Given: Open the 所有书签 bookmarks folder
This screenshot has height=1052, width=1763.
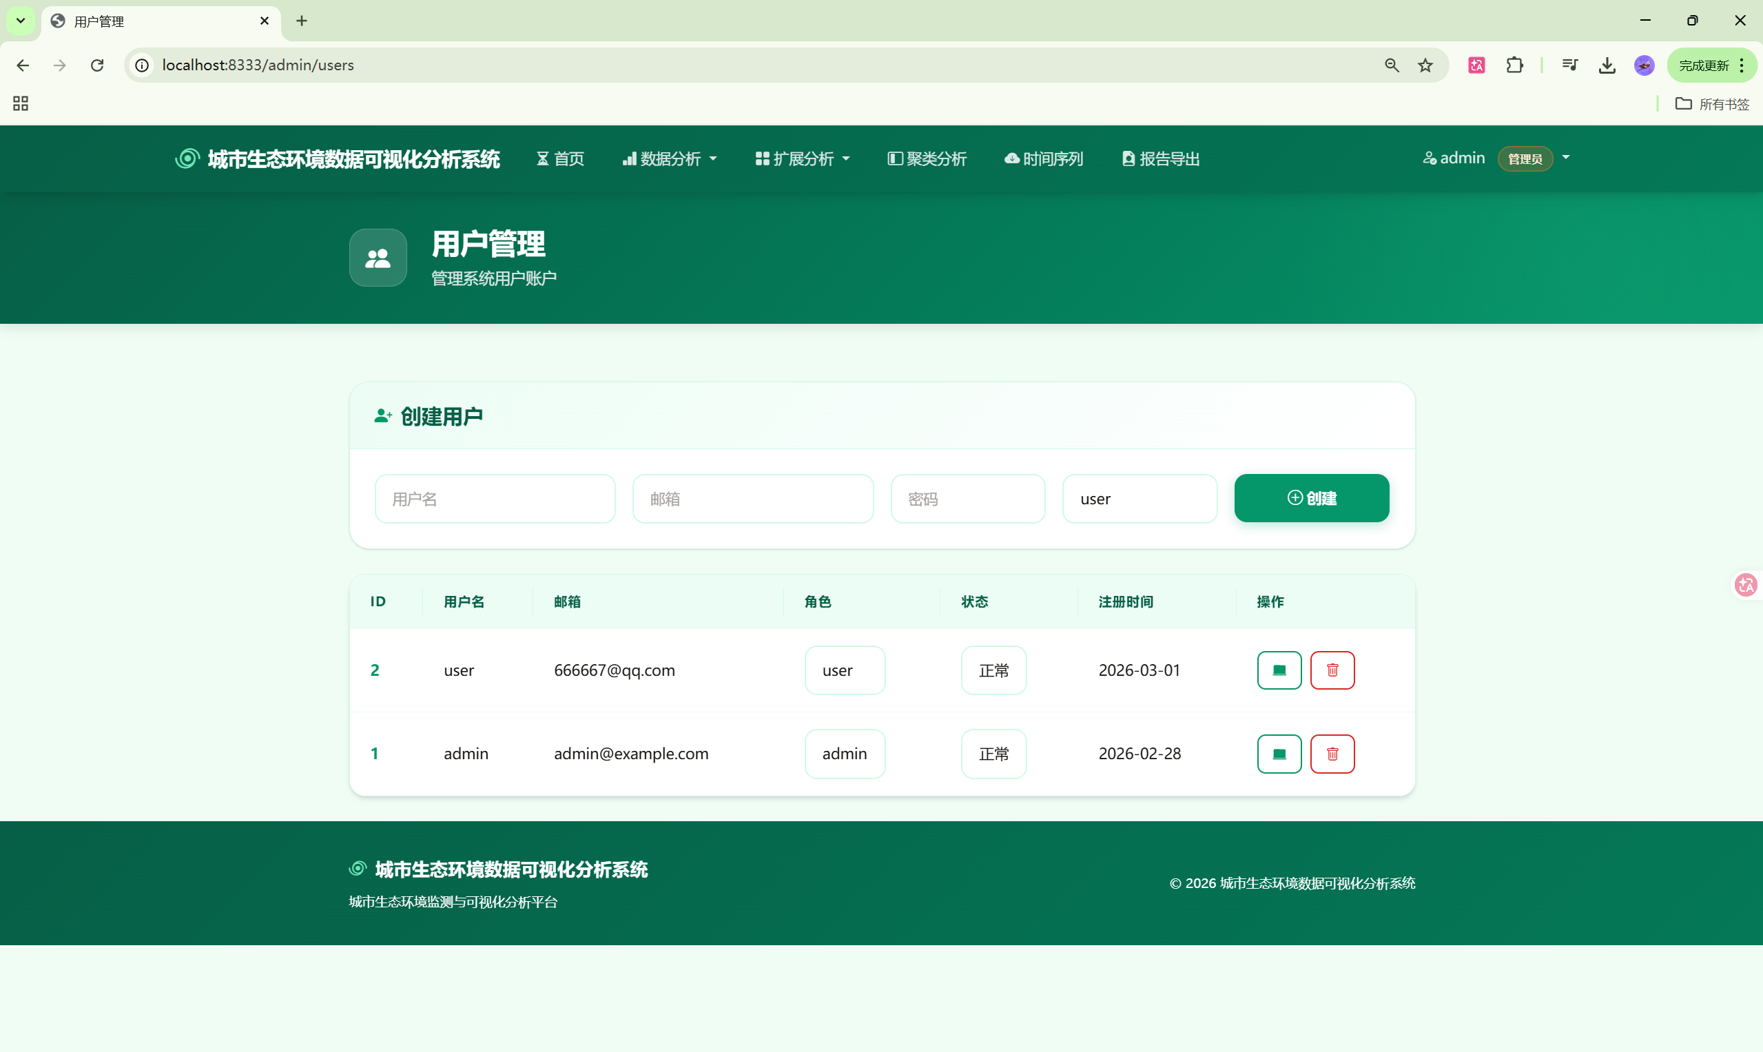Looking at the screenshot, I should 1712,104.
